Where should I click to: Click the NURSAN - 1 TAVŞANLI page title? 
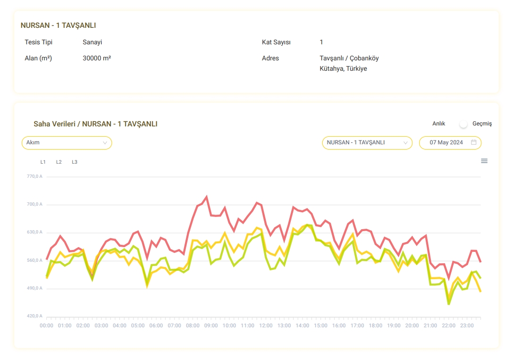point(58,25)
